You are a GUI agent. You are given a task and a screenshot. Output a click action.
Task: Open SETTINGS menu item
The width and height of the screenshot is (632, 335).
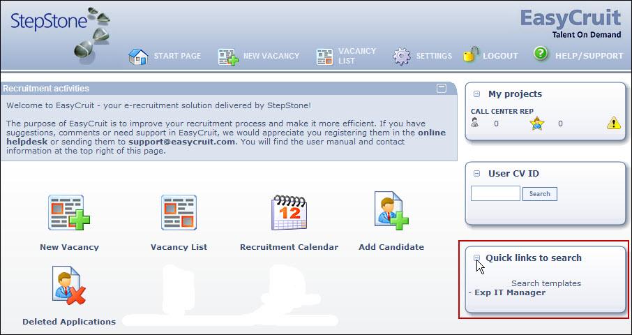coord(434,56)
